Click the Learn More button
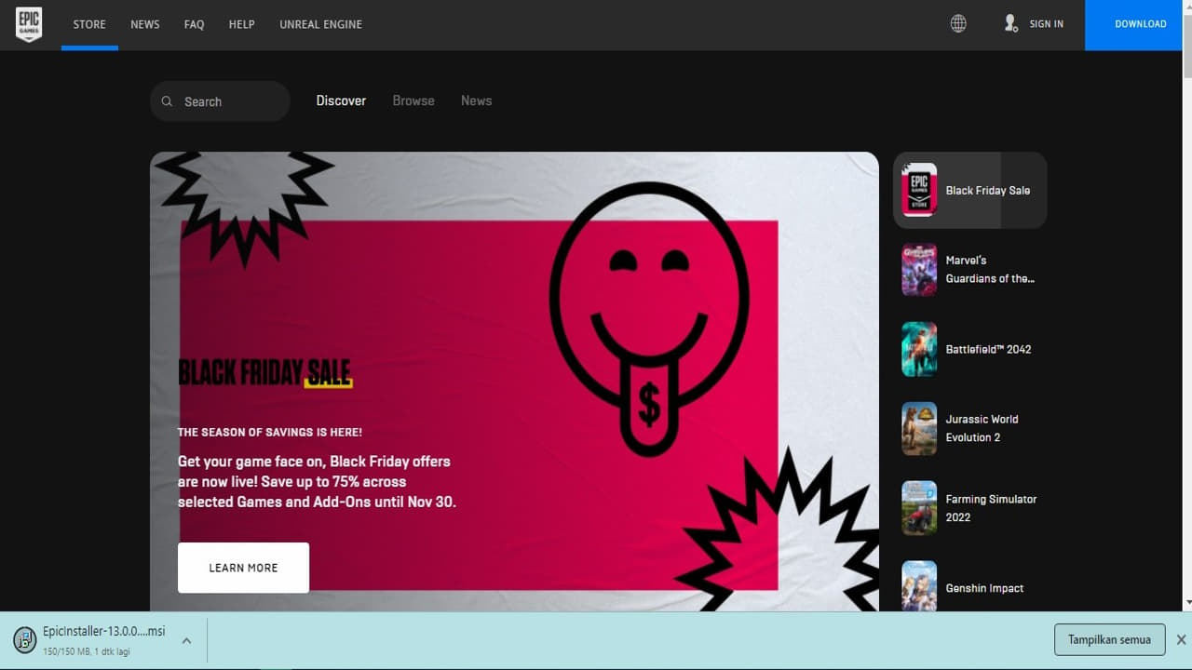Viewport: 1192px width, 670px height. 243,568
